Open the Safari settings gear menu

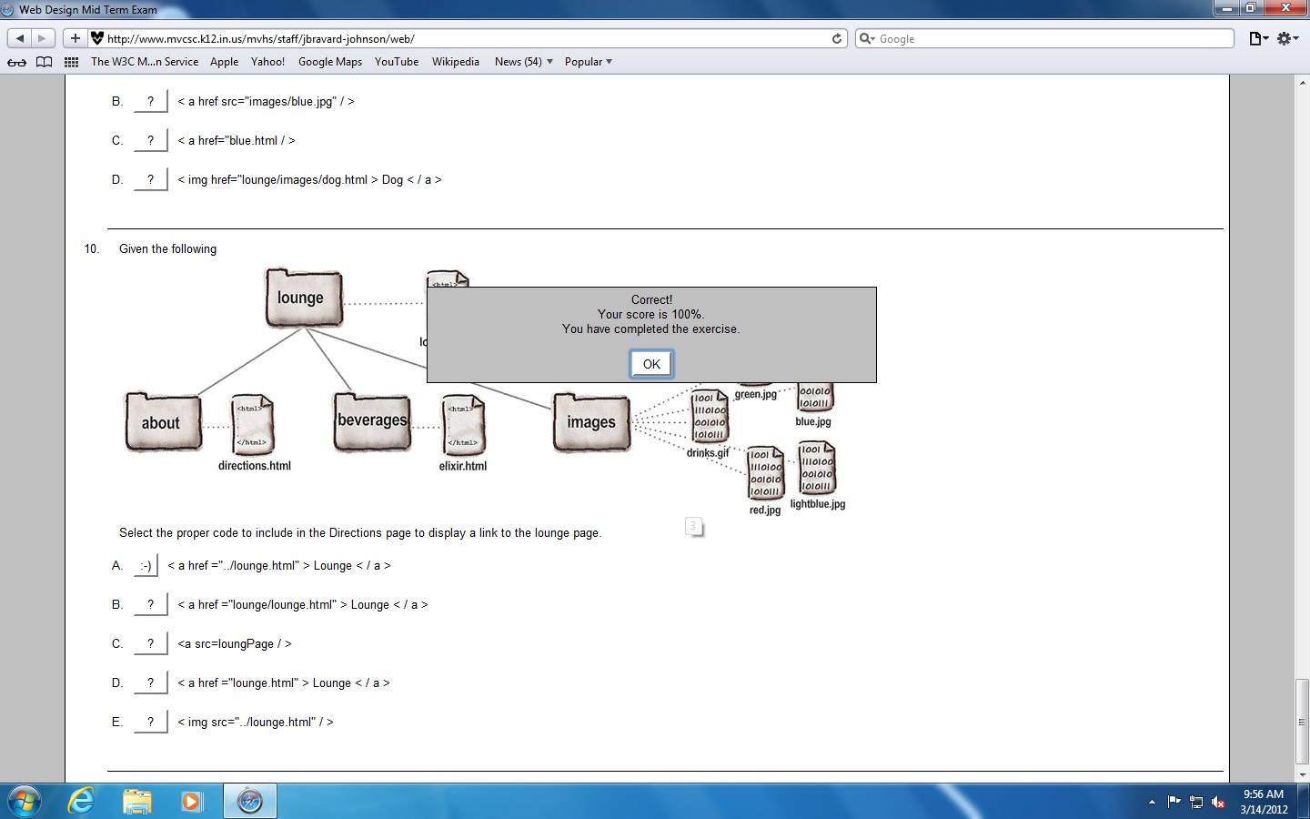point(1287,38)
